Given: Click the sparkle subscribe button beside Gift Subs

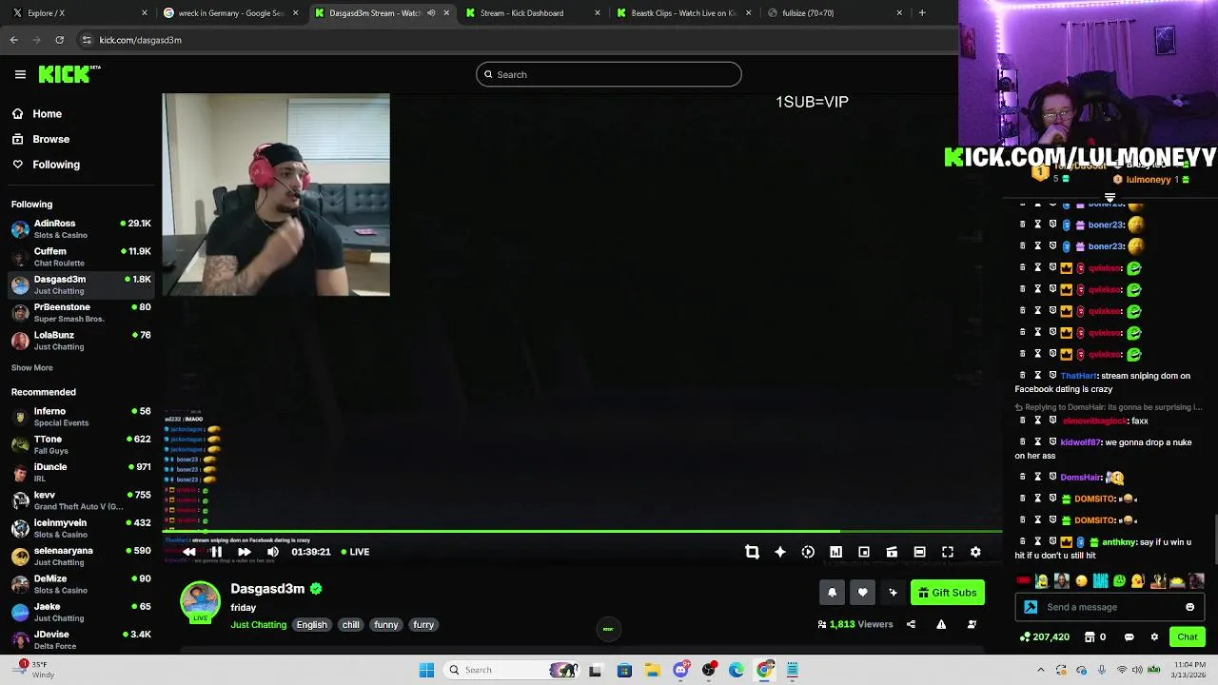Looking at the screenshot, I should [893, 593].
